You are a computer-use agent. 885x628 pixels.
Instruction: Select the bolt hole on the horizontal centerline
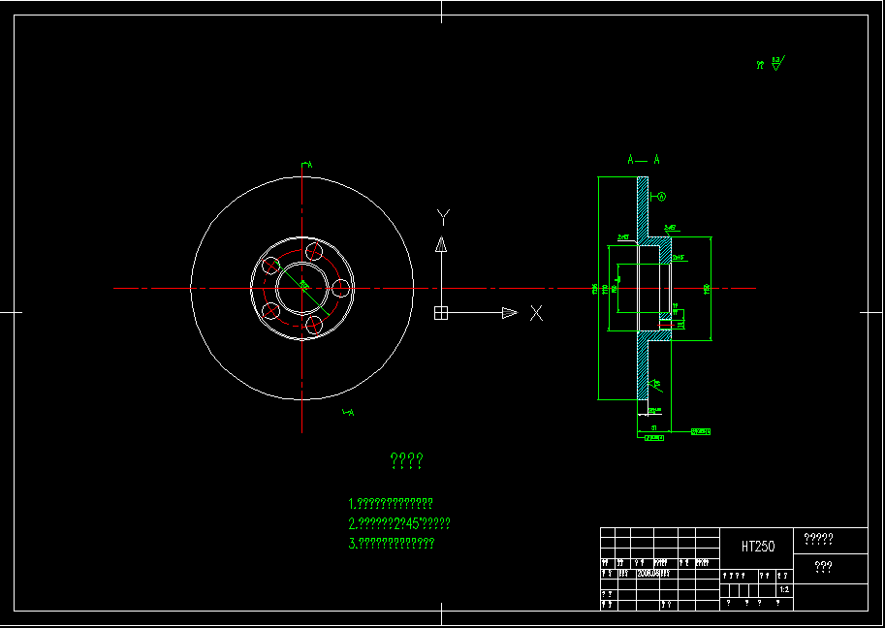tap(340, 289)
